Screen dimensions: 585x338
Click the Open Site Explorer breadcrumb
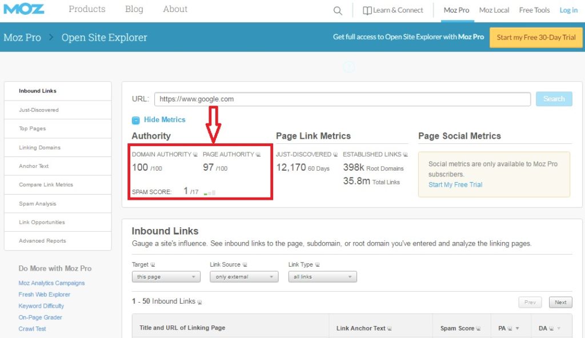click(104, 37)
